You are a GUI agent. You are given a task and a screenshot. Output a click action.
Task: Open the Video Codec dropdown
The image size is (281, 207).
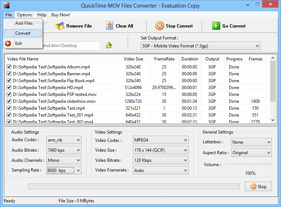coord(160,140)
